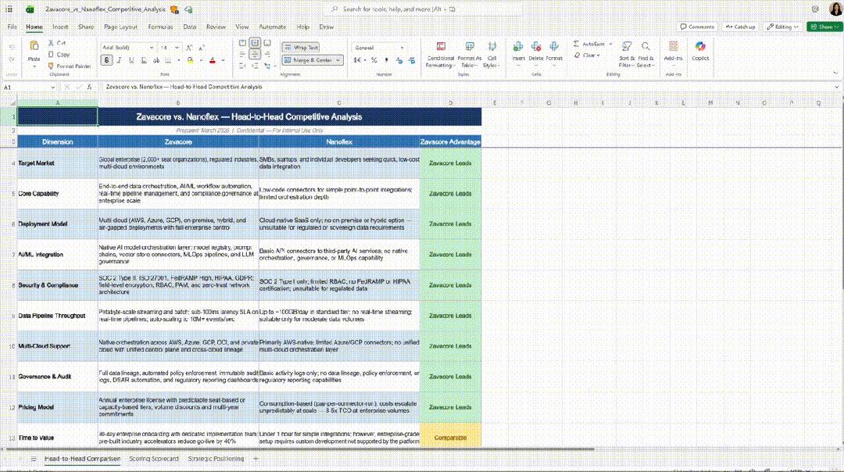Click the AutoSum sigma icon
Viewport: 844px width, 472px height.
(x=577, y=45)
